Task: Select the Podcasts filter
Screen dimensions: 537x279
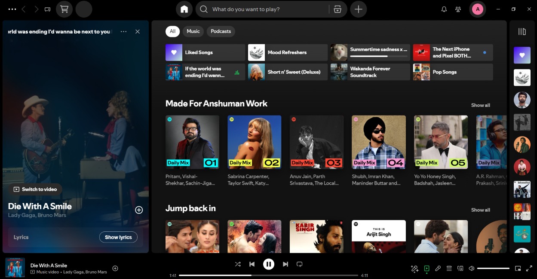Action: tap(221, 31)
